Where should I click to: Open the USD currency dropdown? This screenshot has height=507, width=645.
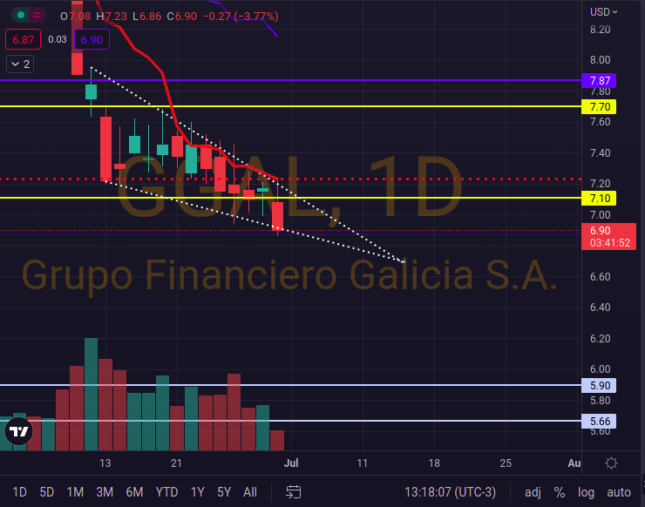coord(603,12)
